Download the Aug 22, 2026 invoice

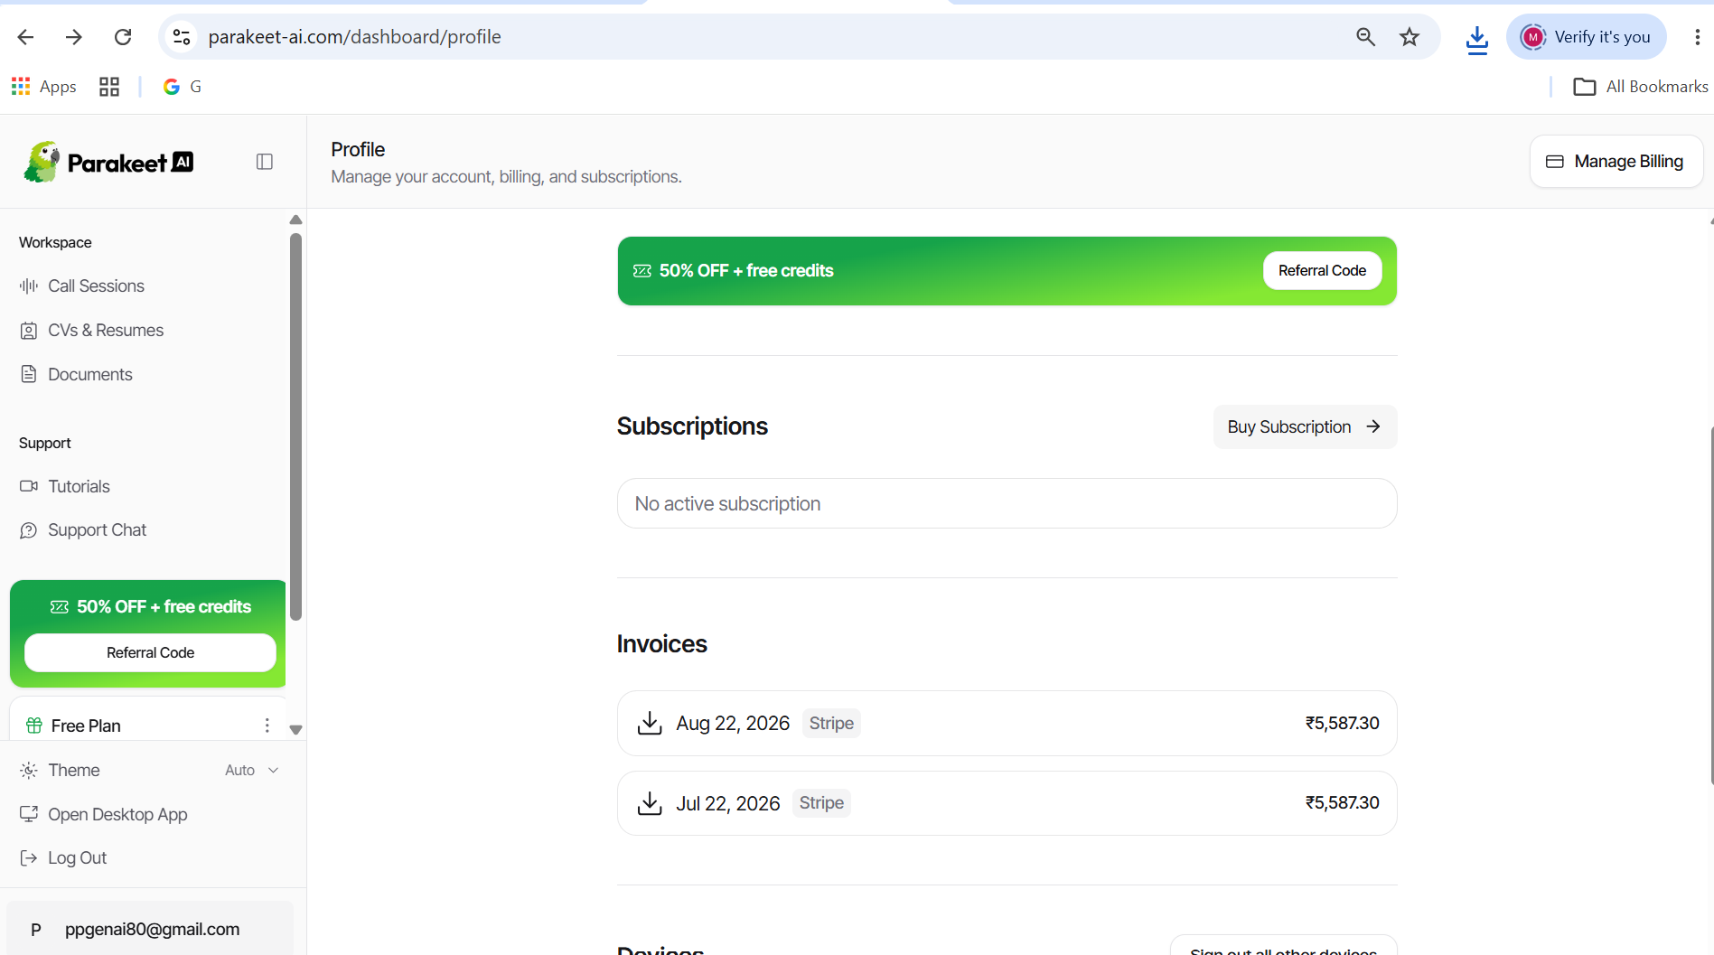650,723
